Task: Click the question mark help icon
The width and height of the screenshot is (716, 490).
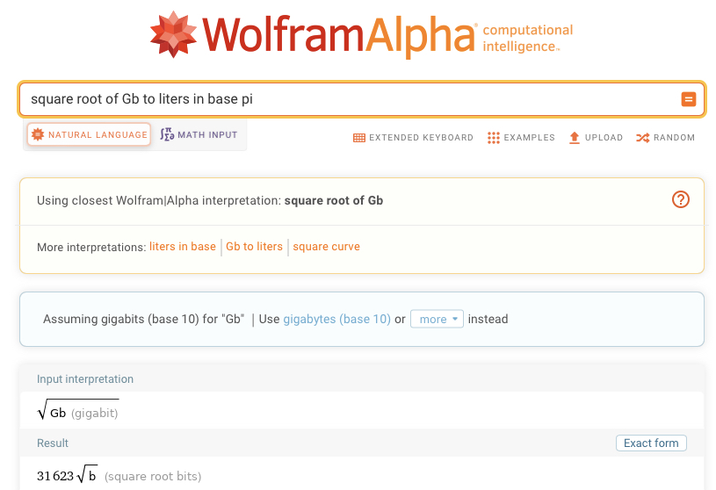Action: (x=680, y=199)
